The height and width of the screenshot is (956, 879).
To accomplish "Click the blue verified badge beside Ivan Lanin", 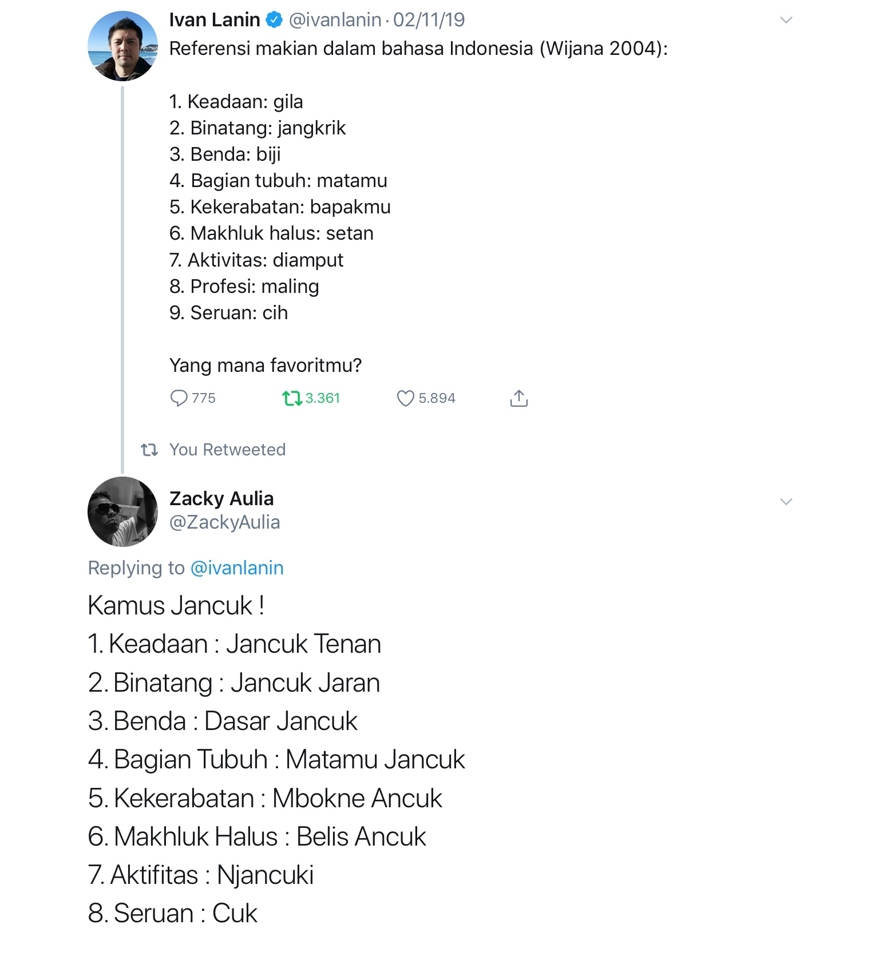I will 275,20.
